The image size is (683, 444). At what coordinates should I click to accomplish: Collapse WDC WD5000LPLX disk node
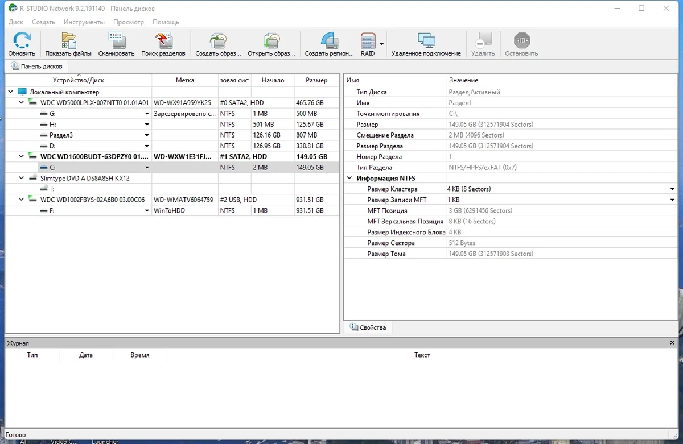pos(22,103)
